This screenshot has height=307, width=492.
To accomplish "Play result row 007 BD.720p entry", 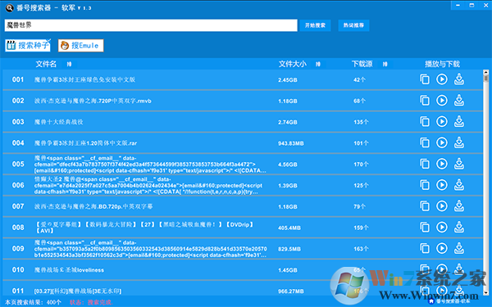I will tap(442, 206).
